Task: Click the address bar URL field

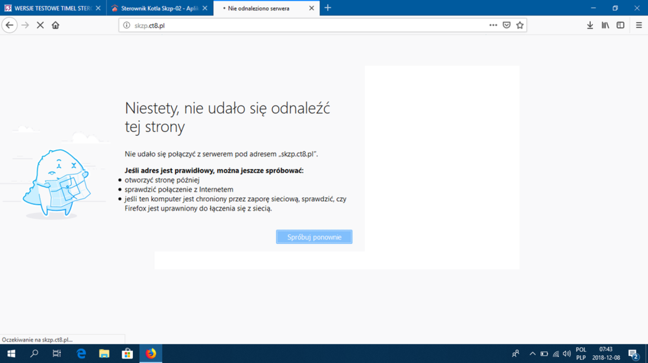Action: pyautogui.click(x=305, y=25)
